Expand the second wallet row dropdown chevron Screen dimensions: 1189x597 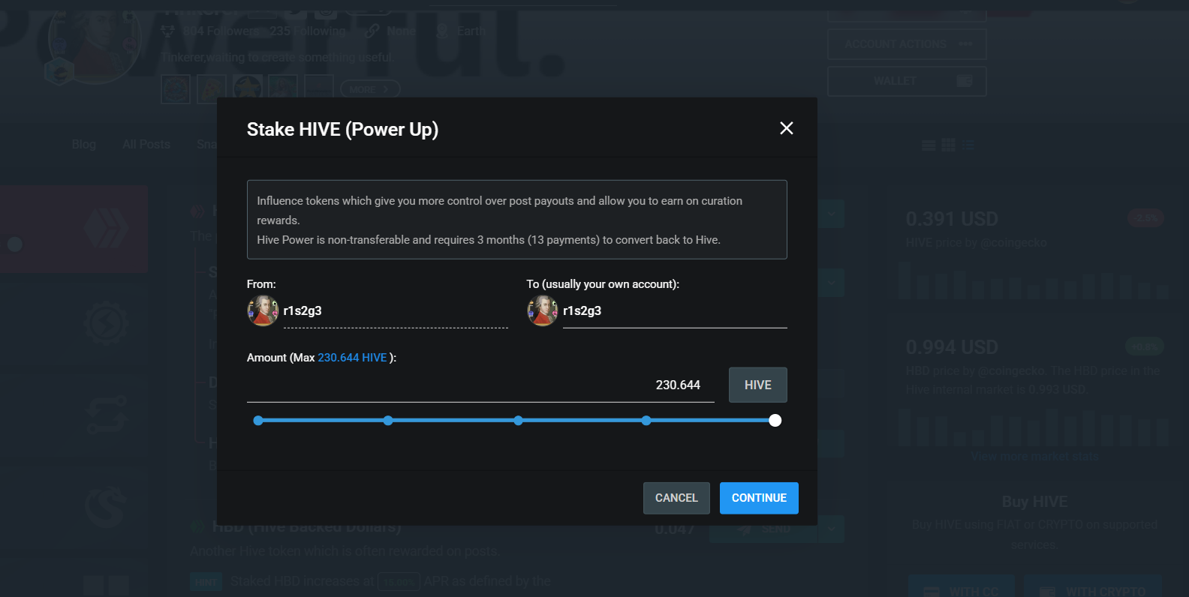(x=832, y=283)
